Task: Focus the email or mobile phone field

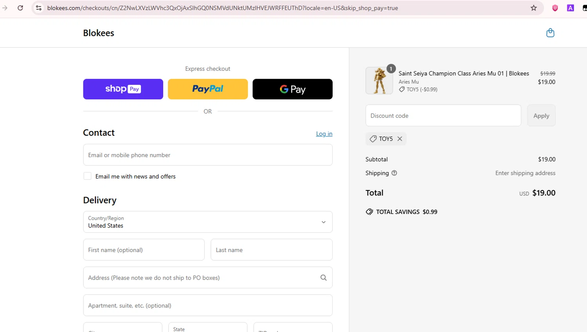Action: tap(208, 155)
